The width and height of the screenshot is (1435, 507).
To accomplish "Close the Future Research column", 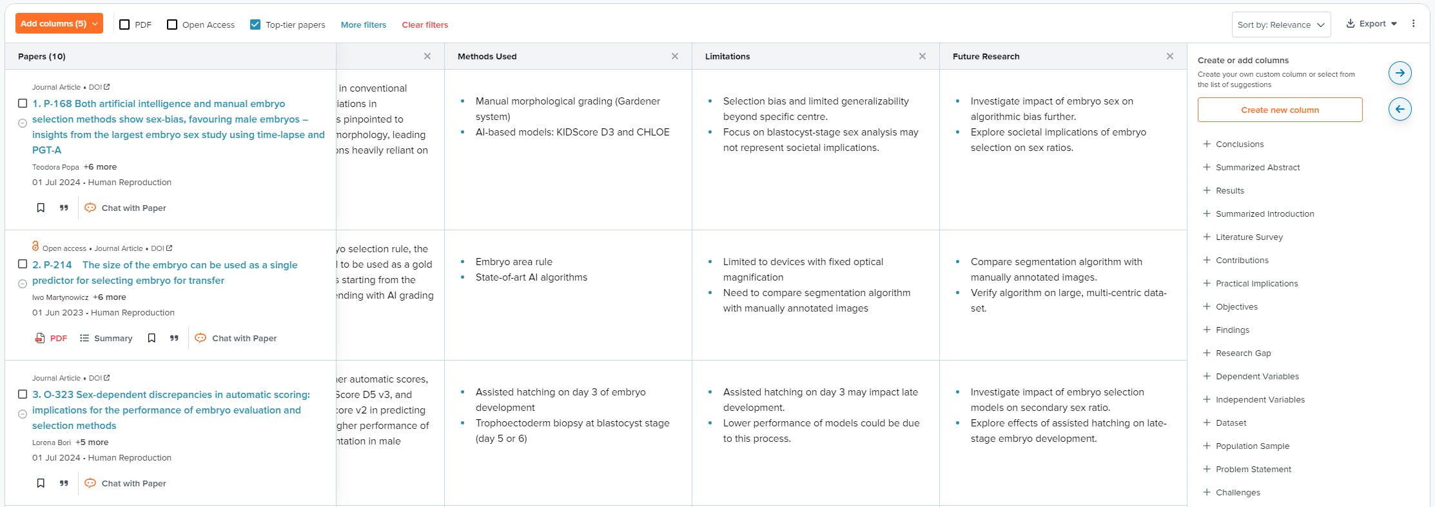I will [x=1169, y=57].
